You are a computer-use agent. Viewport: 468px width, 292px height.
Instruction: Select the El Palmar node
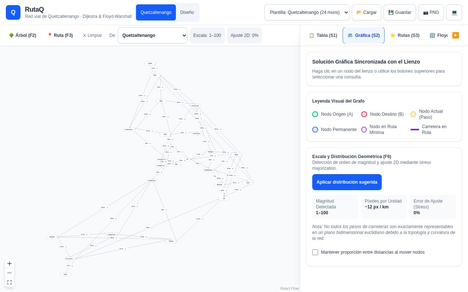point(171,241)
